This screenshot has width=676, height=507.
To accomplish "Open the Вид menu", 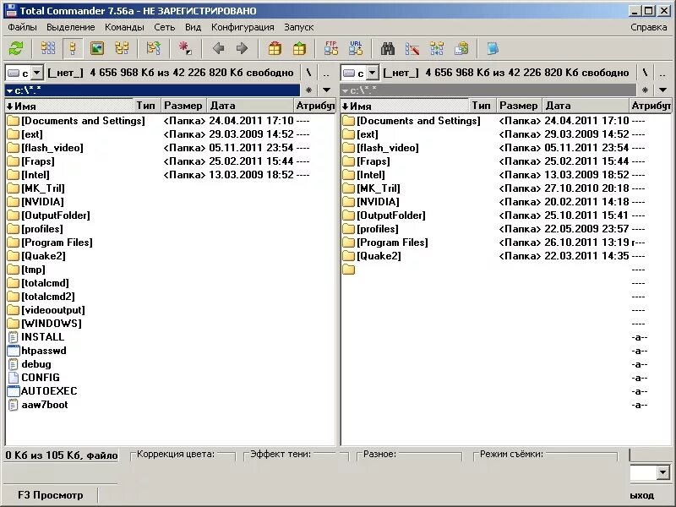I will (194, 27).
